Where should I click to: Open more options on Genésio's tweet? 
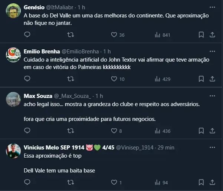(x=212, y=7)
